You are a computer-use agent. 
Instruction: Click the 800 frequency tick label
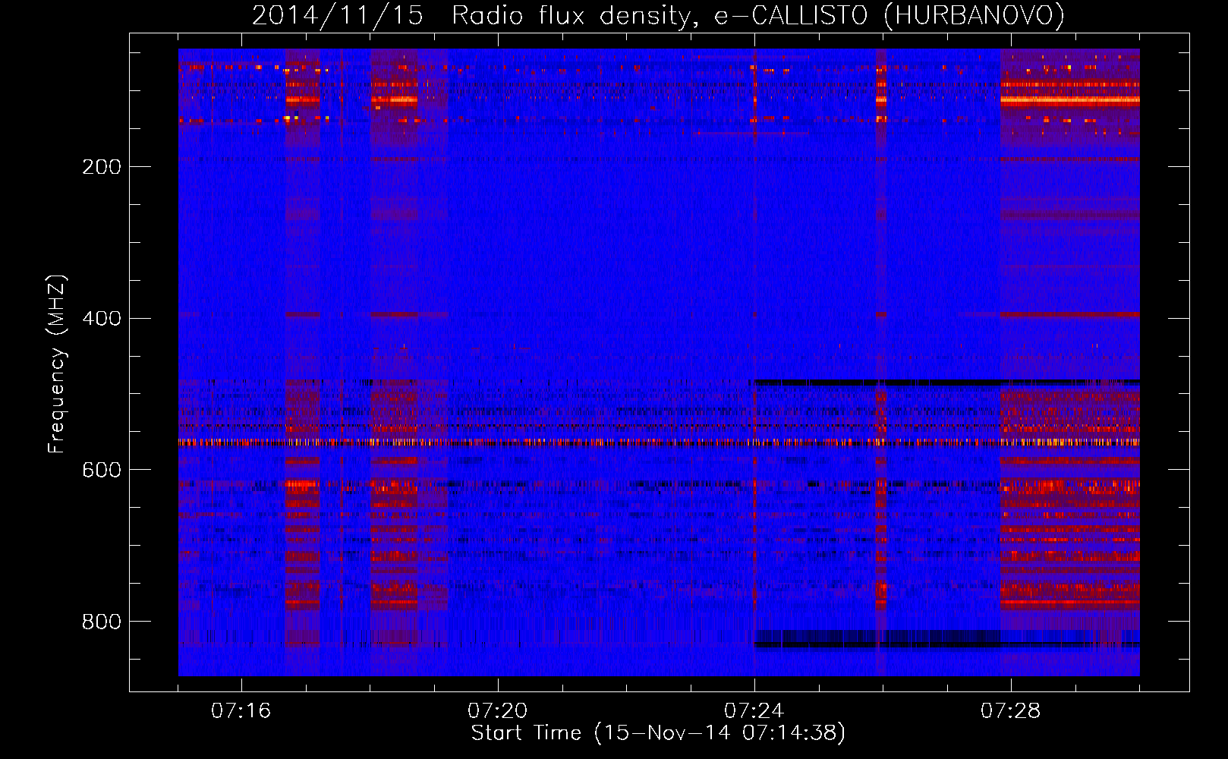102,622
